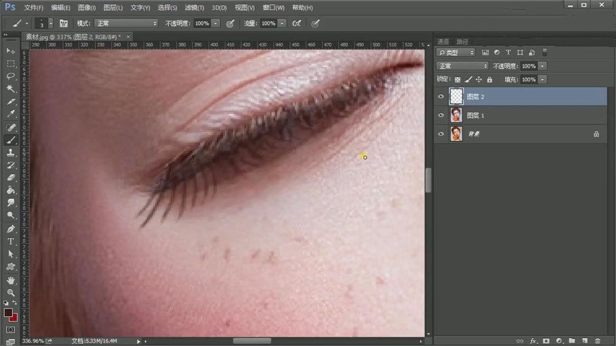Open the brush 模式 blend mode dropdown
The height and width of the screenshot is (346, 616).
[x=126, y=23]
